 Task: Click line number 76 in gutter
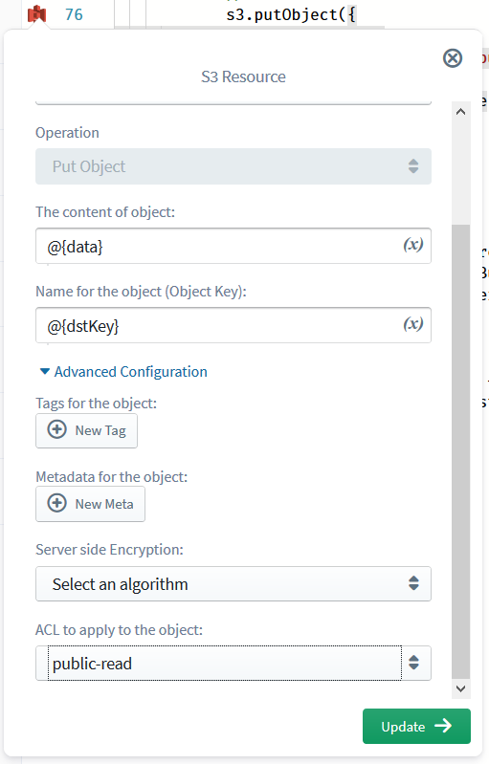[x=74, y=14]
